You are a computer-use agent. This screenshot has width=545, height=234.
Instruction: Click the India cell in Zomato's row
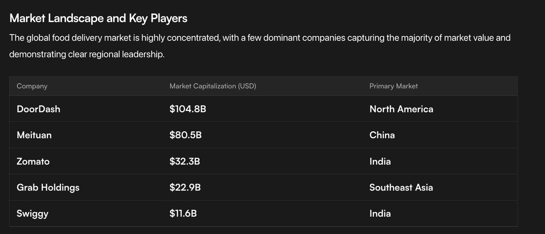click(380, 161)
